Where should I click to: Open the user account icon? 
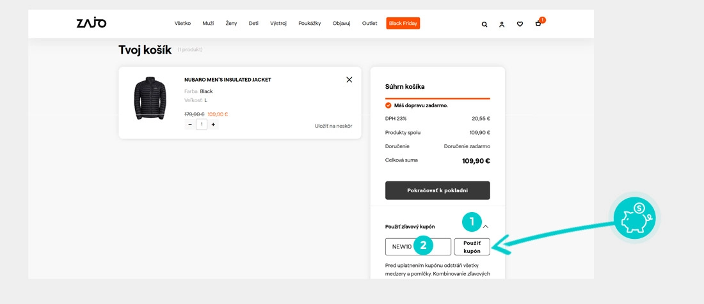coord(502,24)
